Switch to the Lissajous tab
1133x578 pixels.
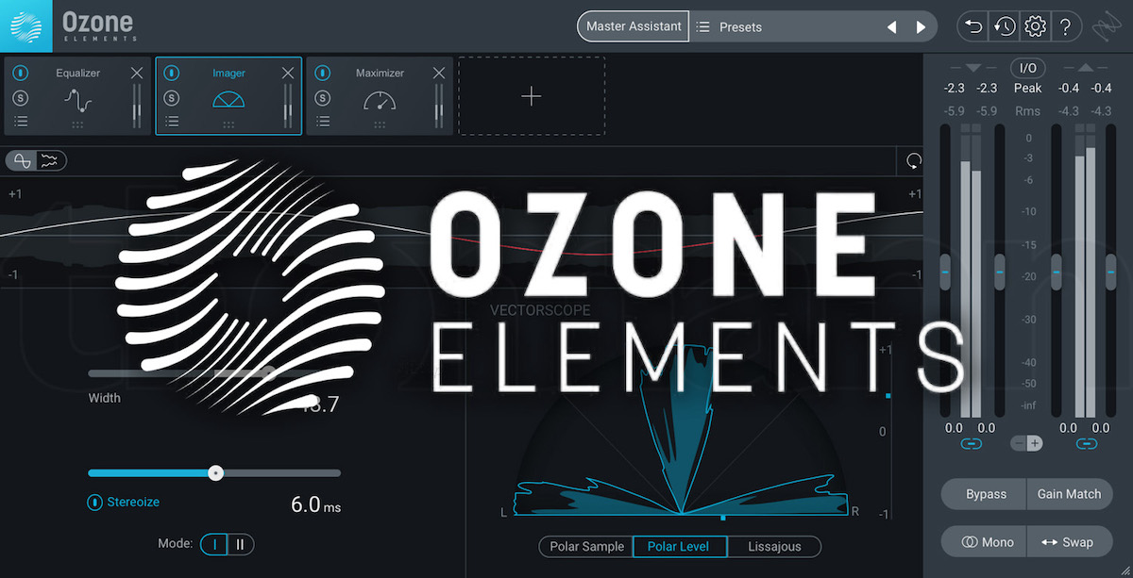coord(775,546)
